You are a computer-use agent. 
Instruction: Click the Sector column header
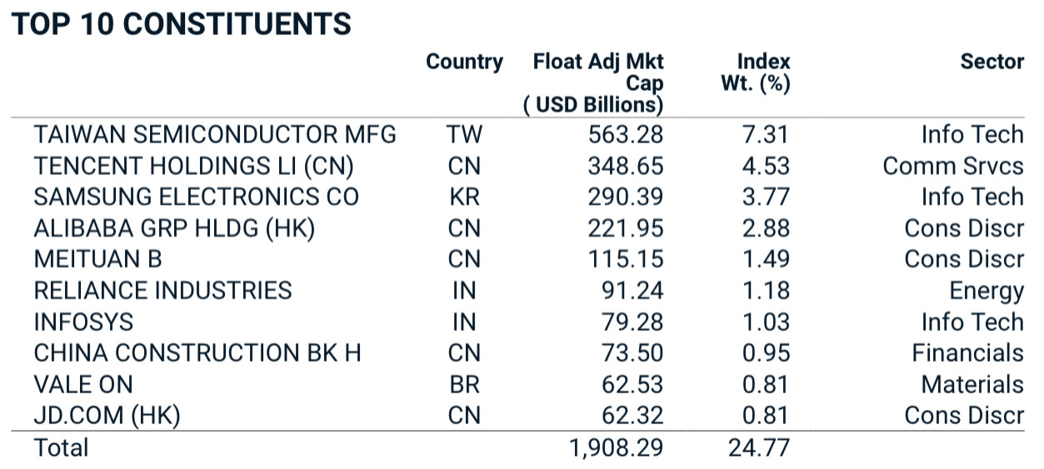(992, 62)
